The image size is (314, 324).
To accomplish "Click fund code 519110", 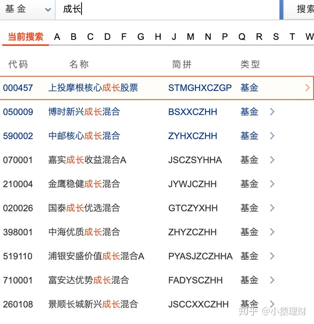I will (18, 256).
